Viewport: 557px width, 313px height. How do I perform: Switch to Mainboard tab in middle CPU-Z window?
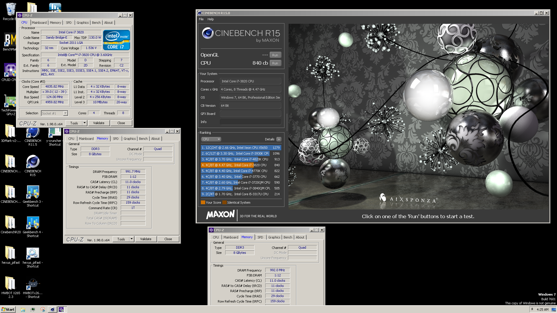click(x=86, y=139)
